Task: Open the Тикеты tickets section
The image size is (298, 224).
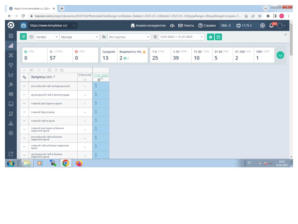Action: click(x=186, y=25)
